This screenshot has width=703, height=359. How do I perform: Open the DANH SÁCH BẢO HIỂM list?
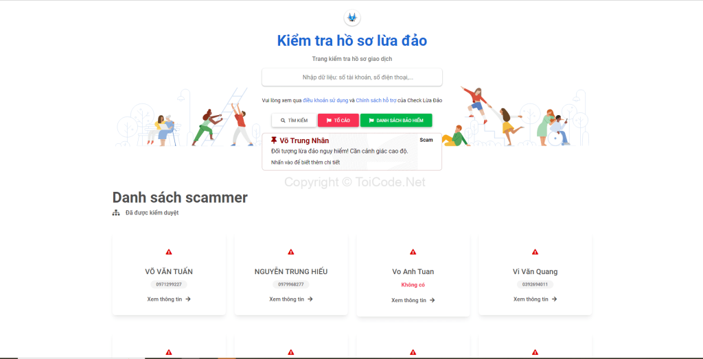(x=396, y=121)
